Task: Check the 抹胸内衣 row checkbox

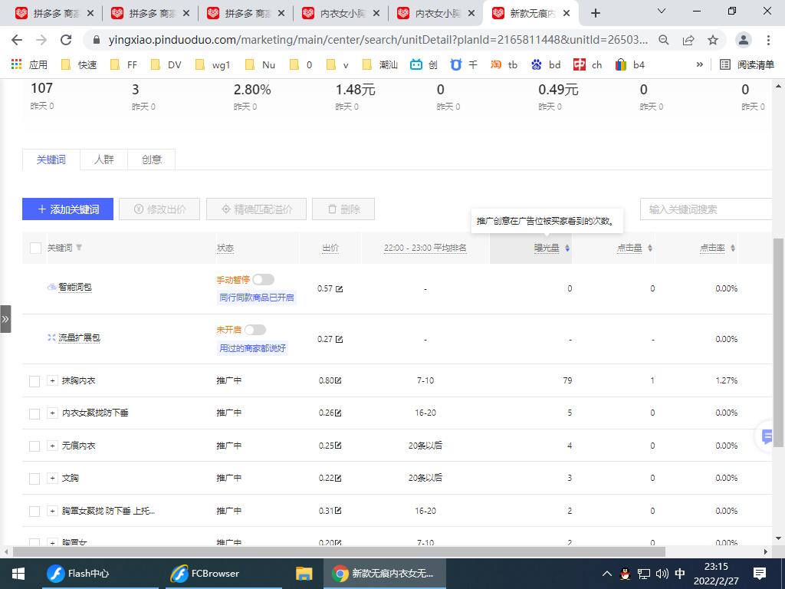Action: click(x=34, y=381)
